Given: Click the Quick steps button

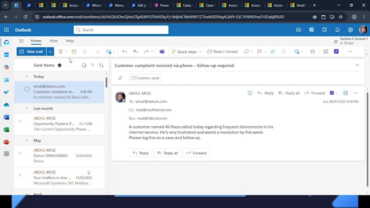Looking at the screenshot, I should [x=184, y=52].
